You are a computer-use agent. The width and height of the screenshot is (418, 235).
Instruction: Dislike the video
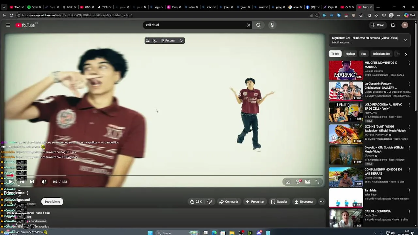tap(210, 202)
